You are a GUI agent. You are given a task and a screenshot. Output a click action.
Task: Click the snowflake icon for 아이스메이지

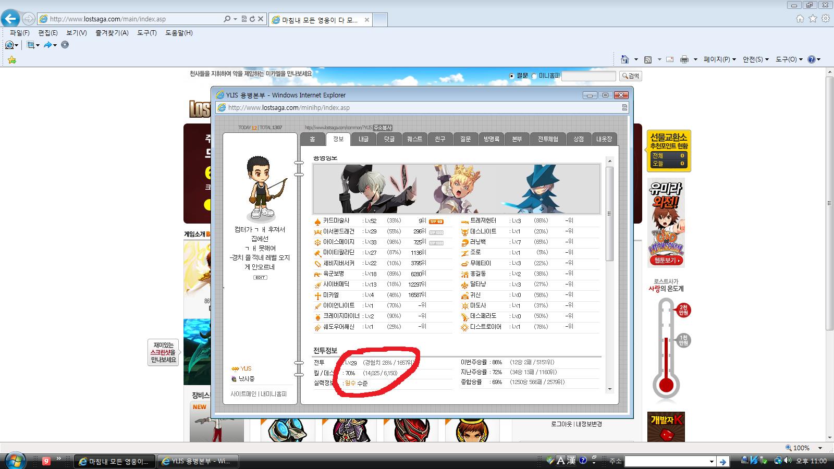[x=317, y=242]
